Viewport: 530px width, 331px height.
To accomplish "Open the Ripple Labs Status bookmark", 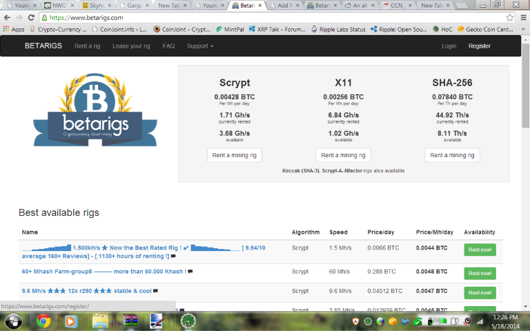I will click(338, 30).
